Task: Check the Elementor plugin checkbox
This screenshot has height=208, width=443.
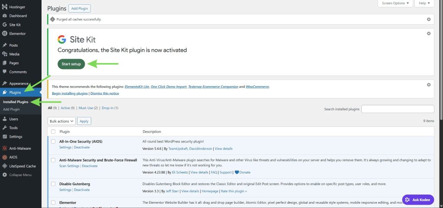Action: (53, 202)
